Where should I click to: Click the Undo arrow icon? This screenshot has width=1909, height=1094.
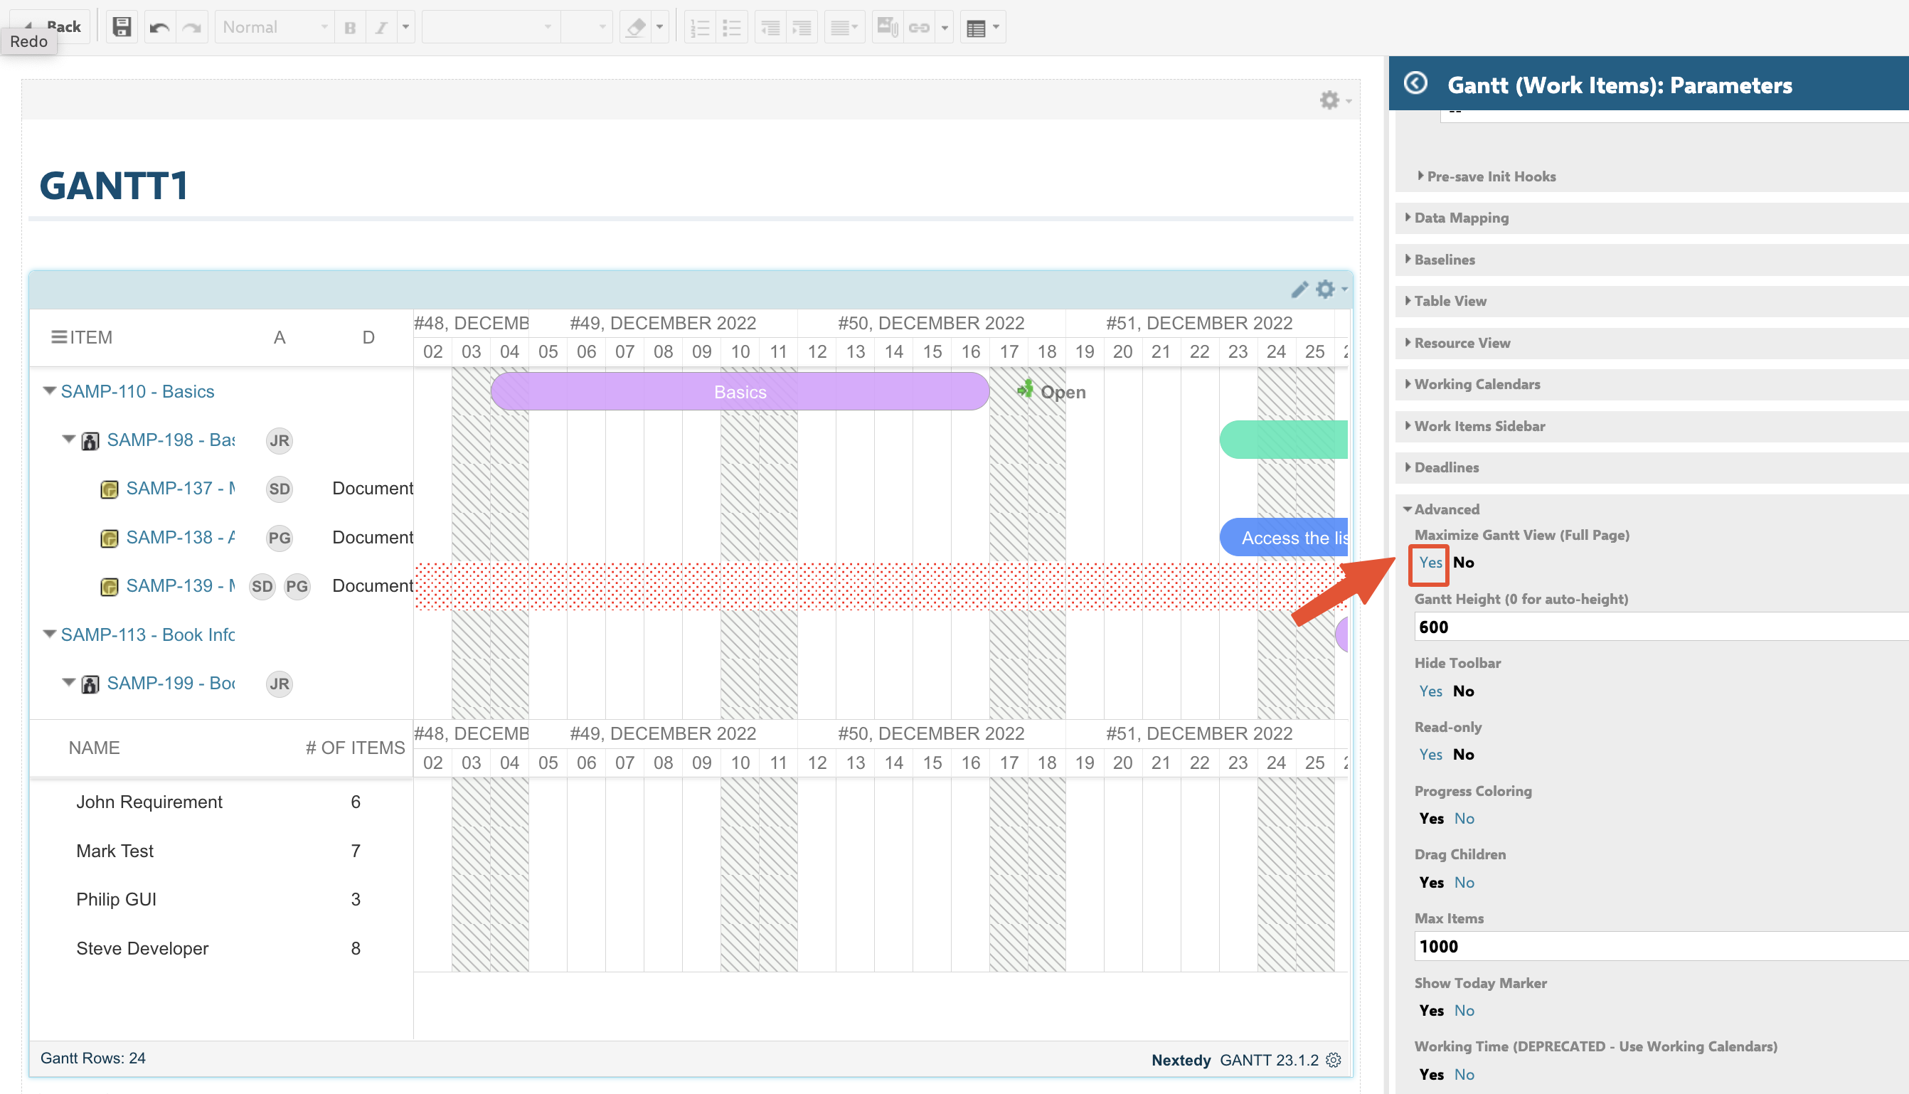159,28
